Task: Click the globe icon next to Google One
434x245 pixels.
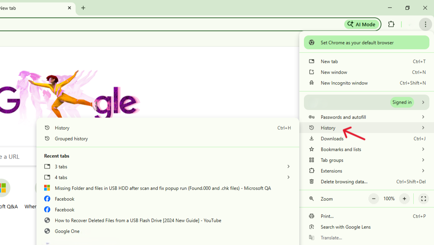Action: click(48, 231)
